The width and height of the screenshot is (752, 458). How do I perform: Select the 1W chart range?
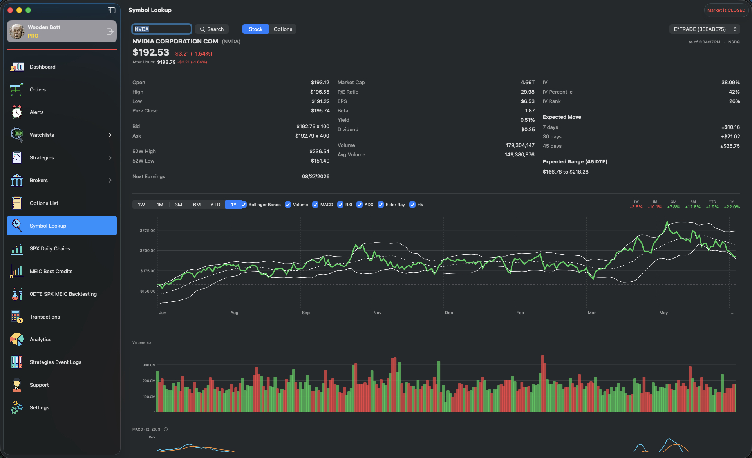pyautogui.click(x=141, y=205)
